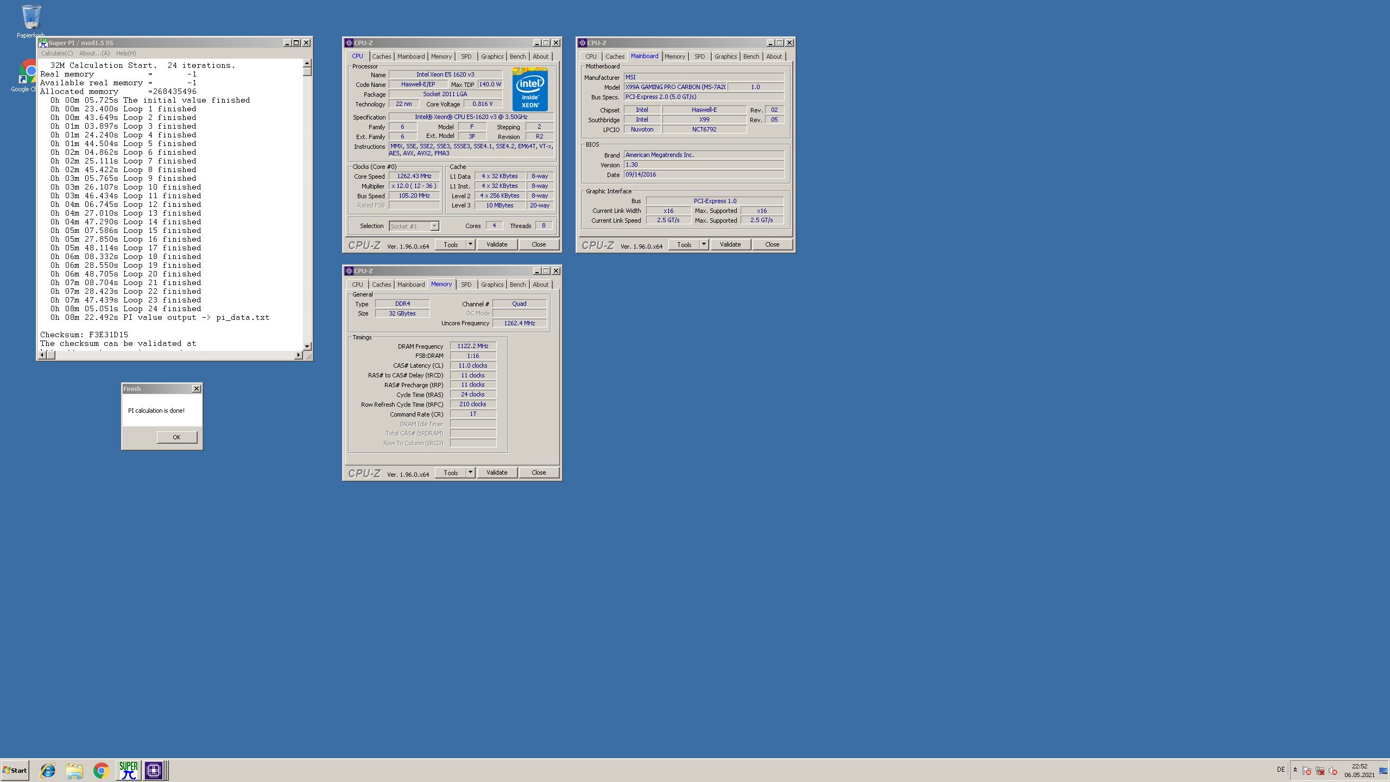Open SPD tab in the Mainboard CPU-Z window

(x=699, y=56)
